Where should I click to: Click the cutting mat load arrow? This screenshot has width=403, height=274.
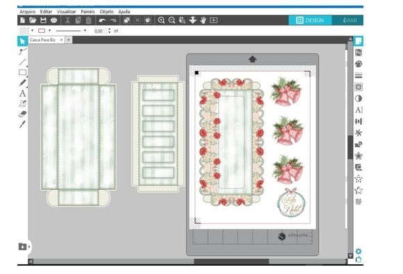coord(252,59)
